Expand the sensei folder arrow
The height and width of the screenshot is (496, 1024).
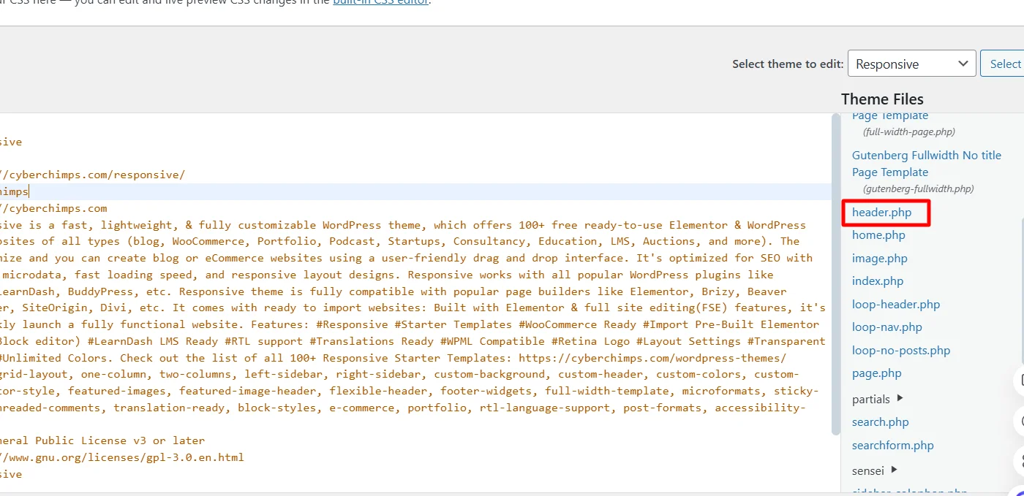(x=894, y=470)
